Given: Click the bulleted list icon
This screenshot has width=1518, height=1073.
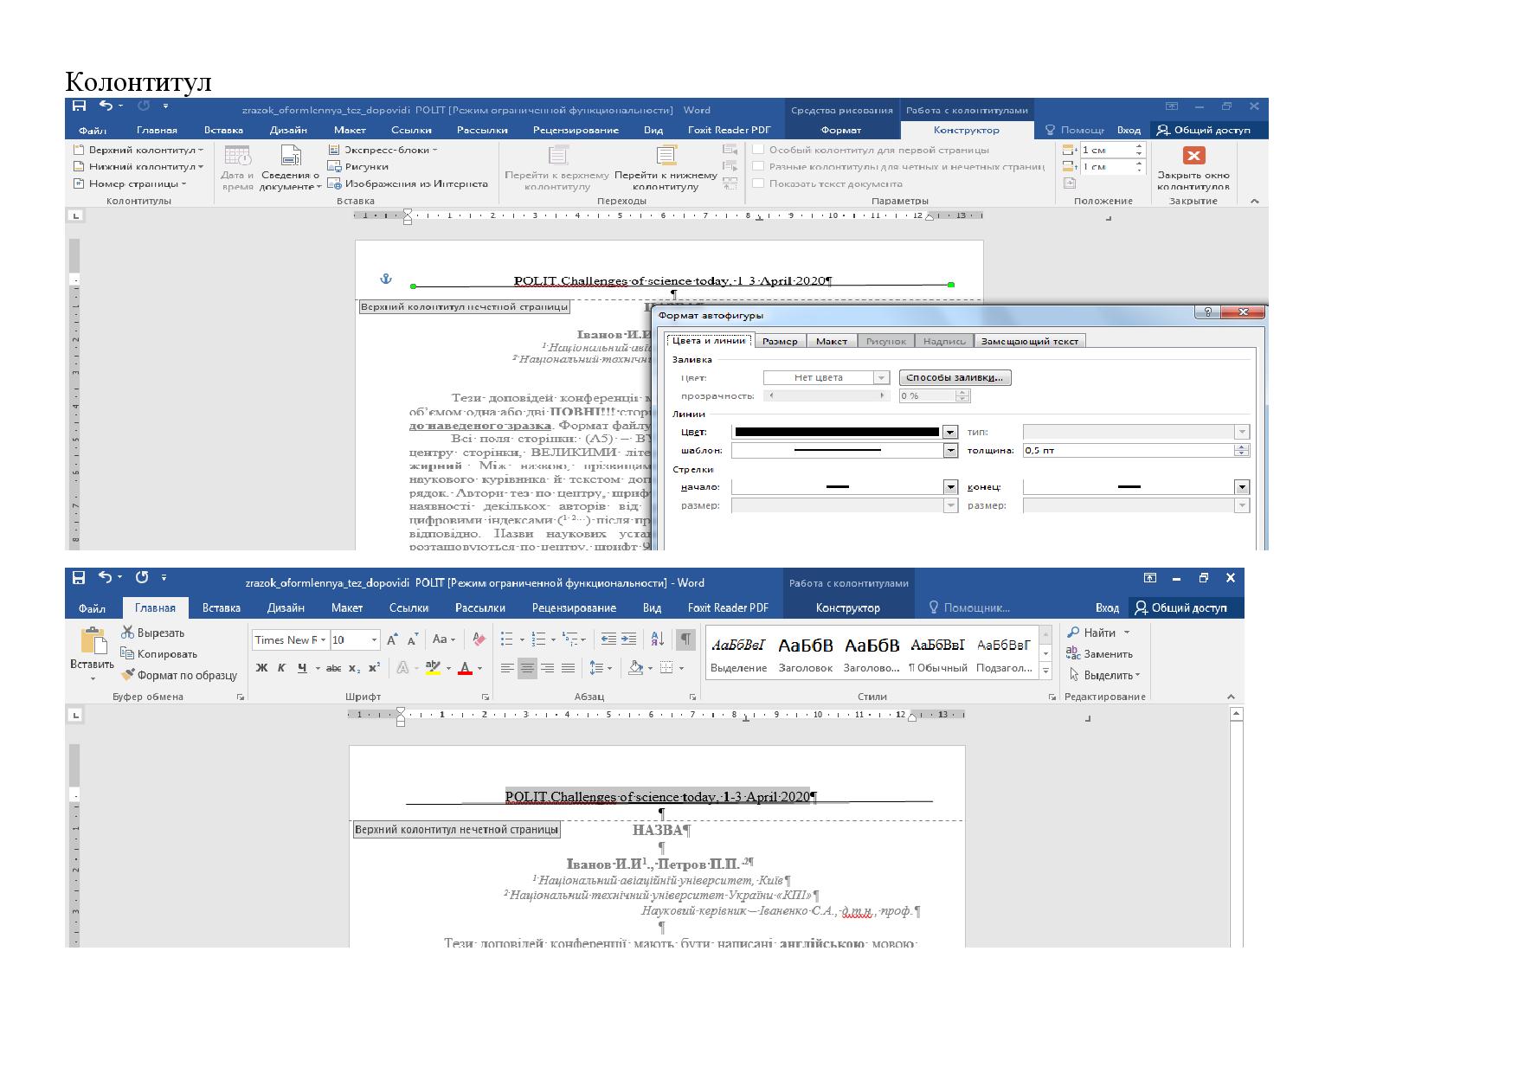Looking at the screenshot, I should [x=507, y=639].
